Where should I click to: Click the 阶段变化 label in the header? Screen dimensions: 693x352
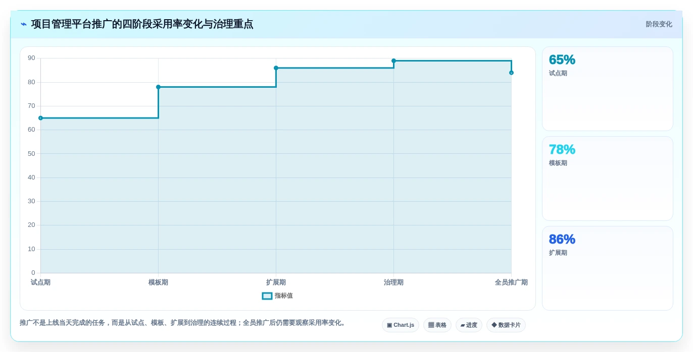tap(659, 24)
